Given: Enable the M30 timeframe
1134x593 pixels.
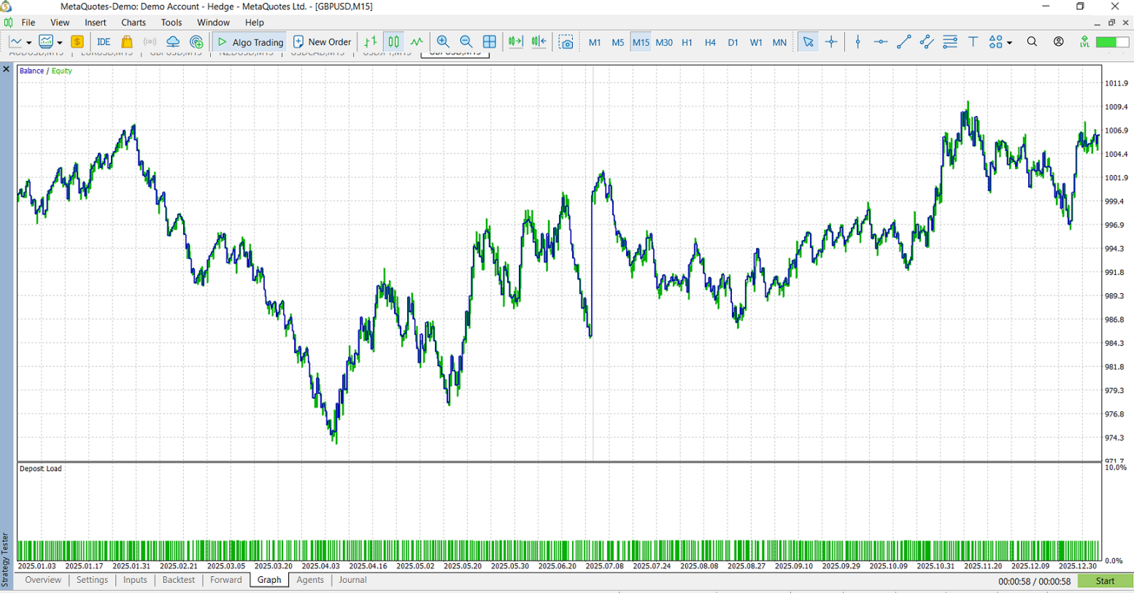Looking at the screenshot, I should click(x=664, y=42).
